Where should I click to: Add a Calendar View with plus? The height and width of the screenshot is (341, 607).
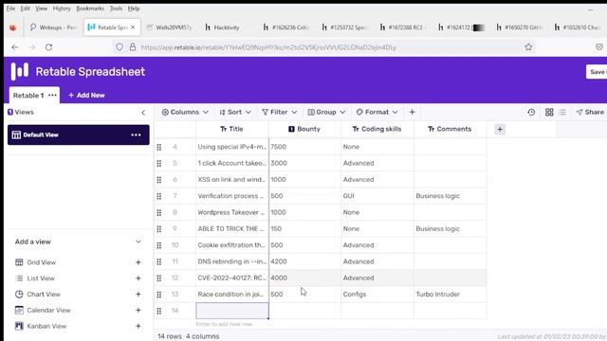(x=138, y=310)
